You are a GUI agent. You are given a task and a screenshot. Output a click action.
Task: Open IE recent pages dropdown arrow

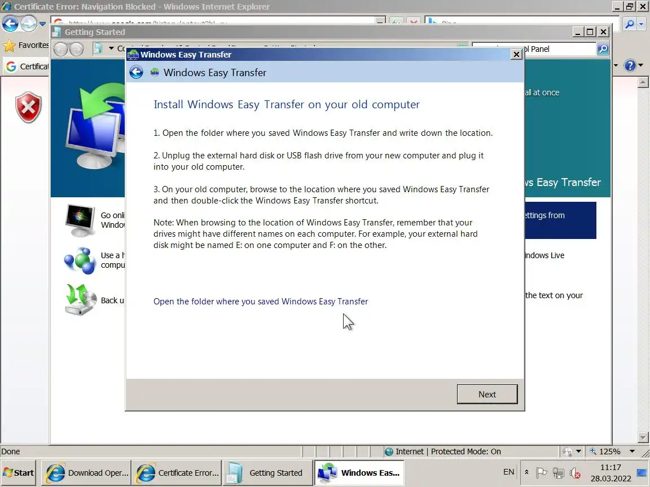(42, 24)
